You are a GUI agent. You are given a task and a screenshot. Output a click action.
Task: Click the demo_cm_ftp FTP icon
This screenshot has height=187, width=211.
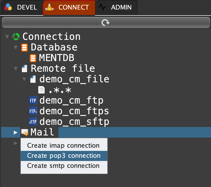(x=33, y=101)
